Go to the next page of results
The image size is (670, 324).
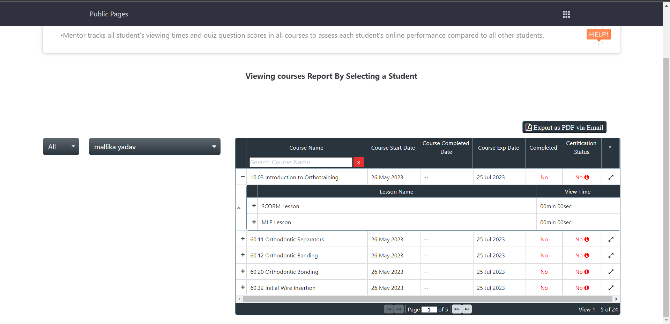coord(457,309)
